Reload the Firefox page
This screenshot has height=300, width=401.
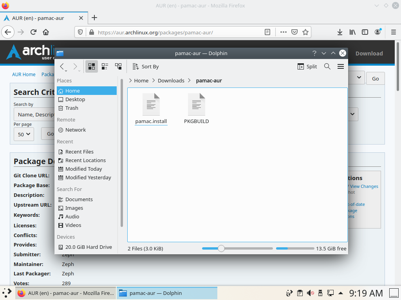pos(33,32)
